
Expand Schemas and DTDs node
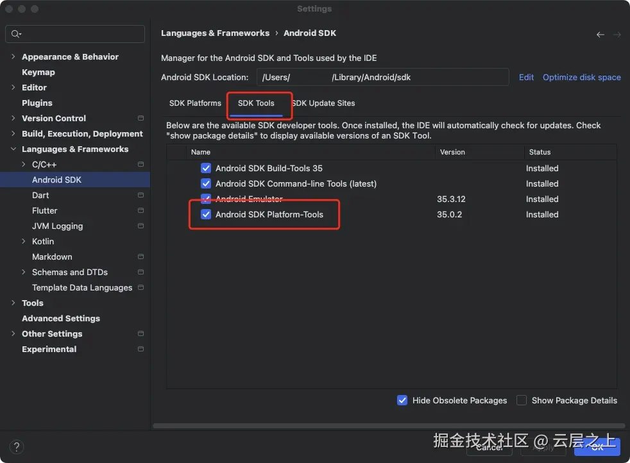(x=24, y=272)
